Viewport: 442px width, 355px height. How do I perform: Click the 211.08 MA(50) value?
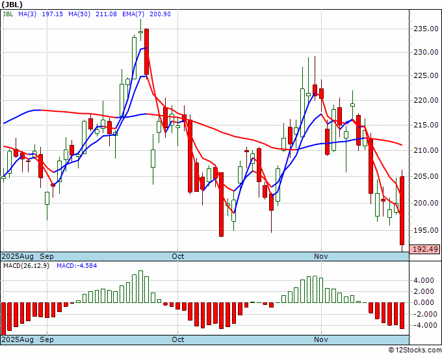pyautogui.click(x=106, y=14)
